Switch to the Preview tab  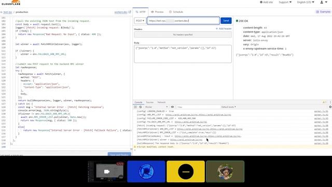tap(157, 12)
